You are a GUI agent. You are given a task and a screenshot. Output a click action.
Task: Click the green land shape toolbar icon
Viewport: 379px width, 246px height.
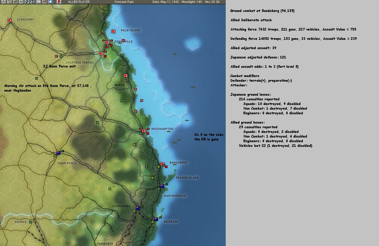point(15,2)
